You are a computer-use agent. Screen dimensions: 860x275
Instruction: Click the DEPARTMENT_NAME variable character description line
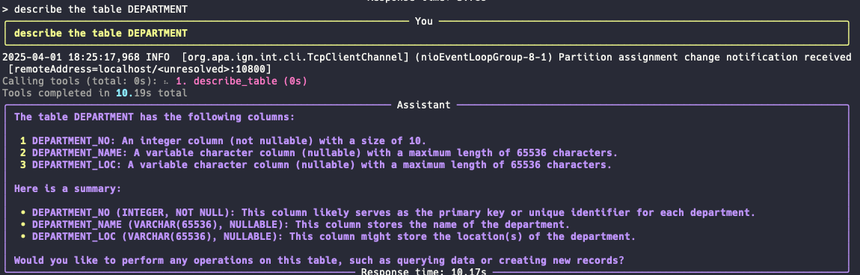325,152
